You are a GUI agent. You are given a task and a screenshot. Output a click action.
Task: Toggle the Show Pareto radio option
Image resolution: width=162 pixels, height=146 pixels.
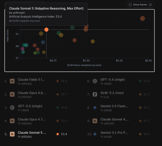tap(130, 5)
